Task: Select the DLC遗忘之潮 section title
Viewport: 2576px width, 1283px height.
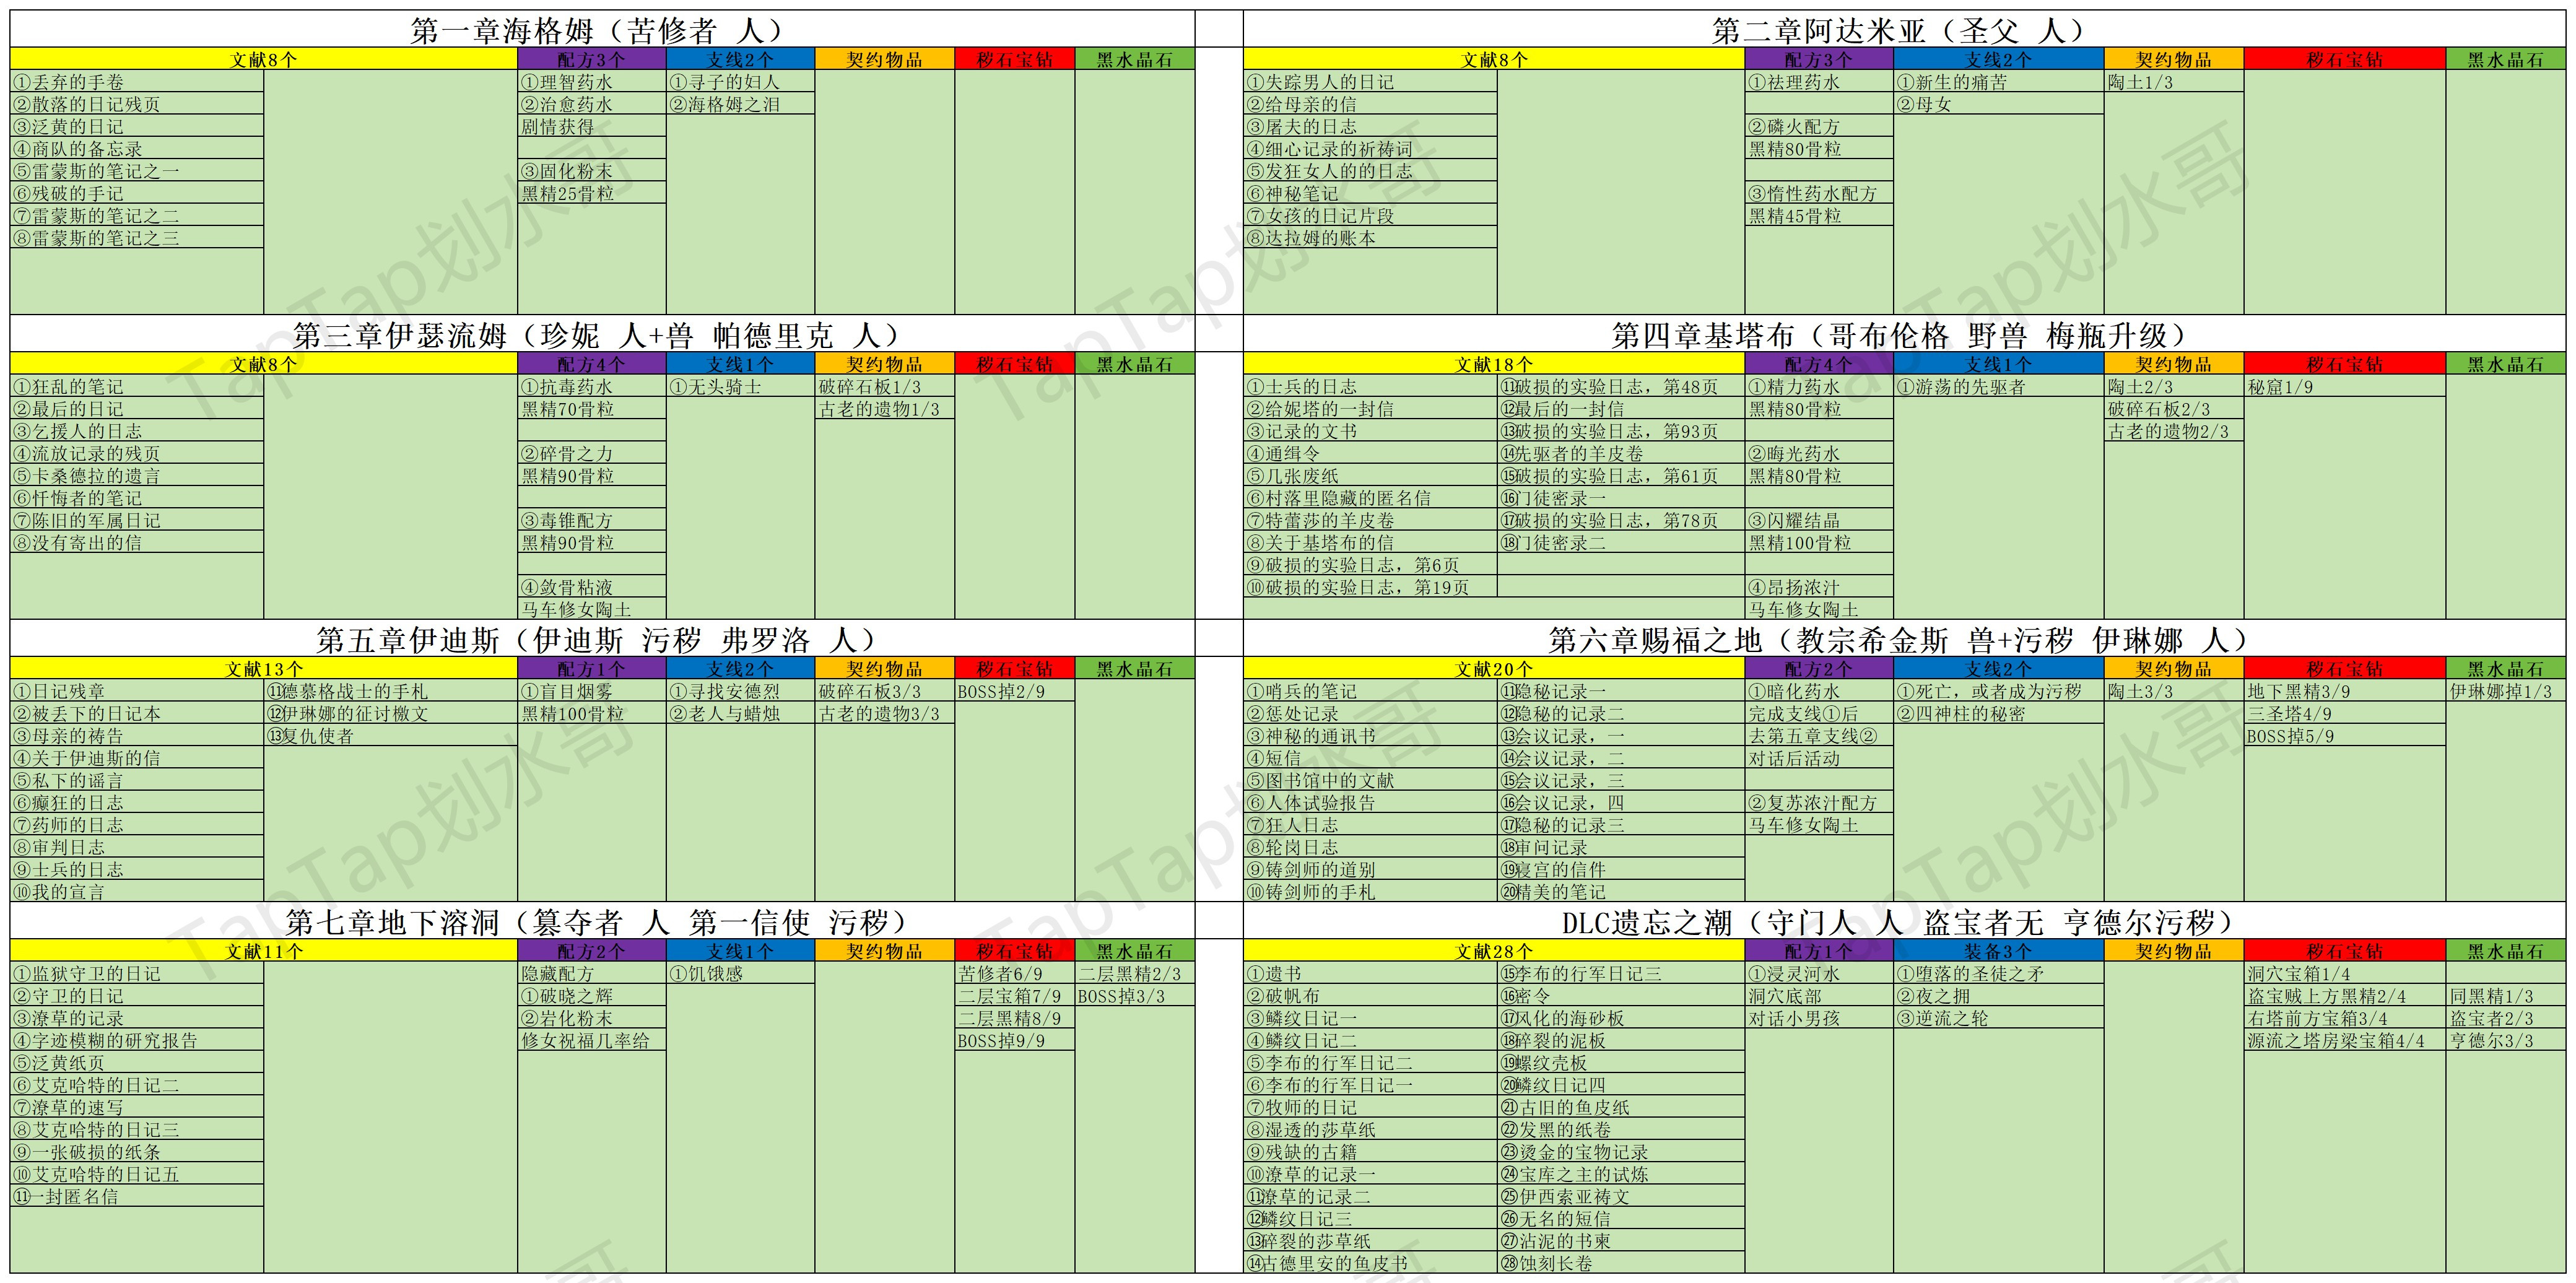Action: point(1904,921)
